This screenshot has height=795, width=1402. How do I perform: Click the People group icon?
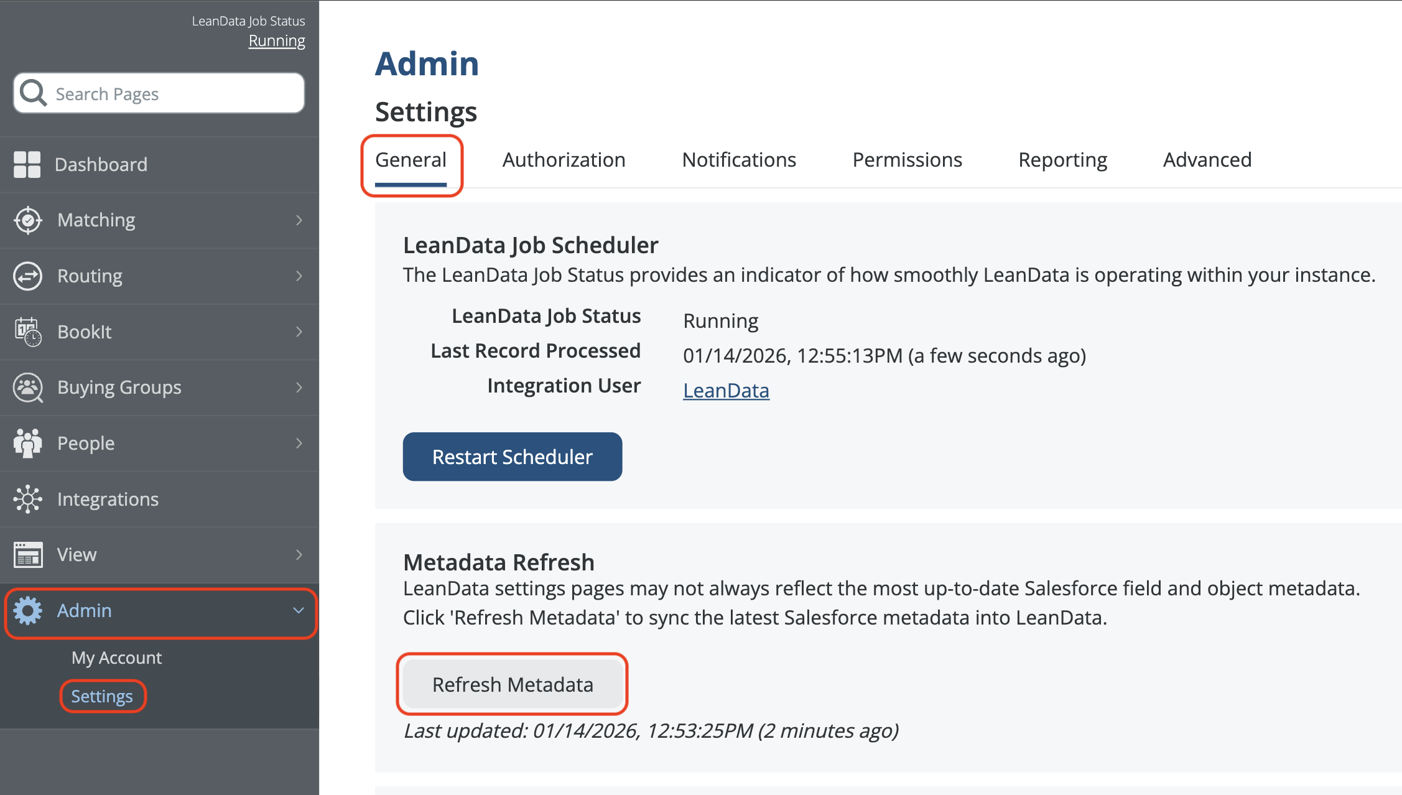click(x=28, y=443)
